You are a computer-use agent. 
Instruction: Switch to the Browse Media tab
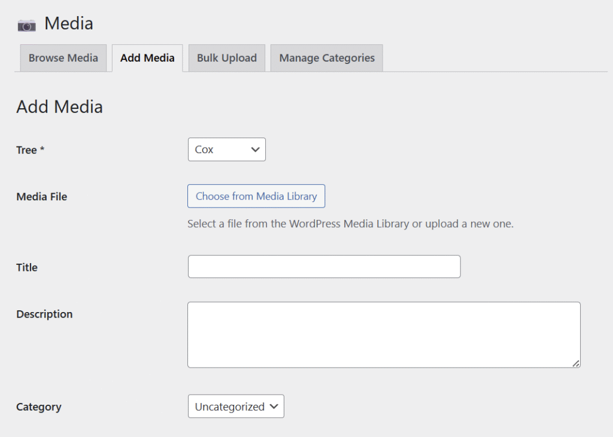click(x=63, y=58)
